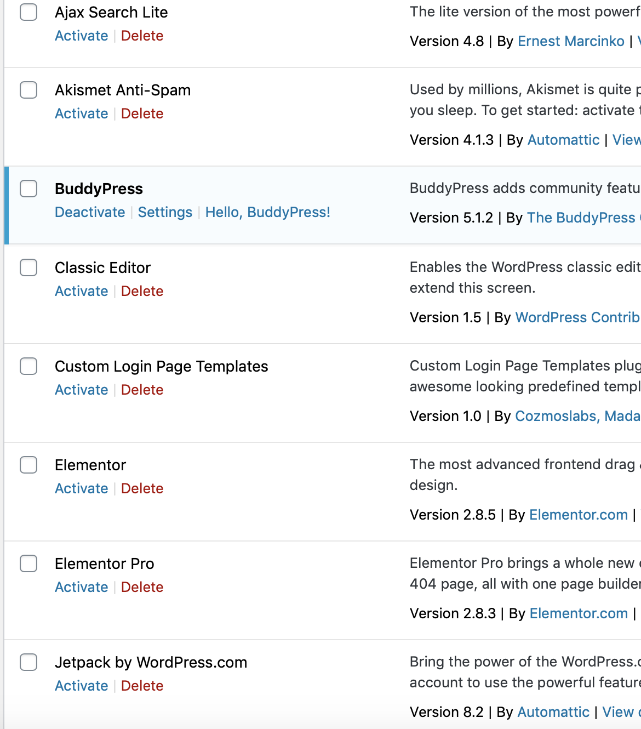The width and height of the screenshot is (641, 729).
Task: Click the Ajax Search Lite plugin title
Action: (x=111, y=12)
